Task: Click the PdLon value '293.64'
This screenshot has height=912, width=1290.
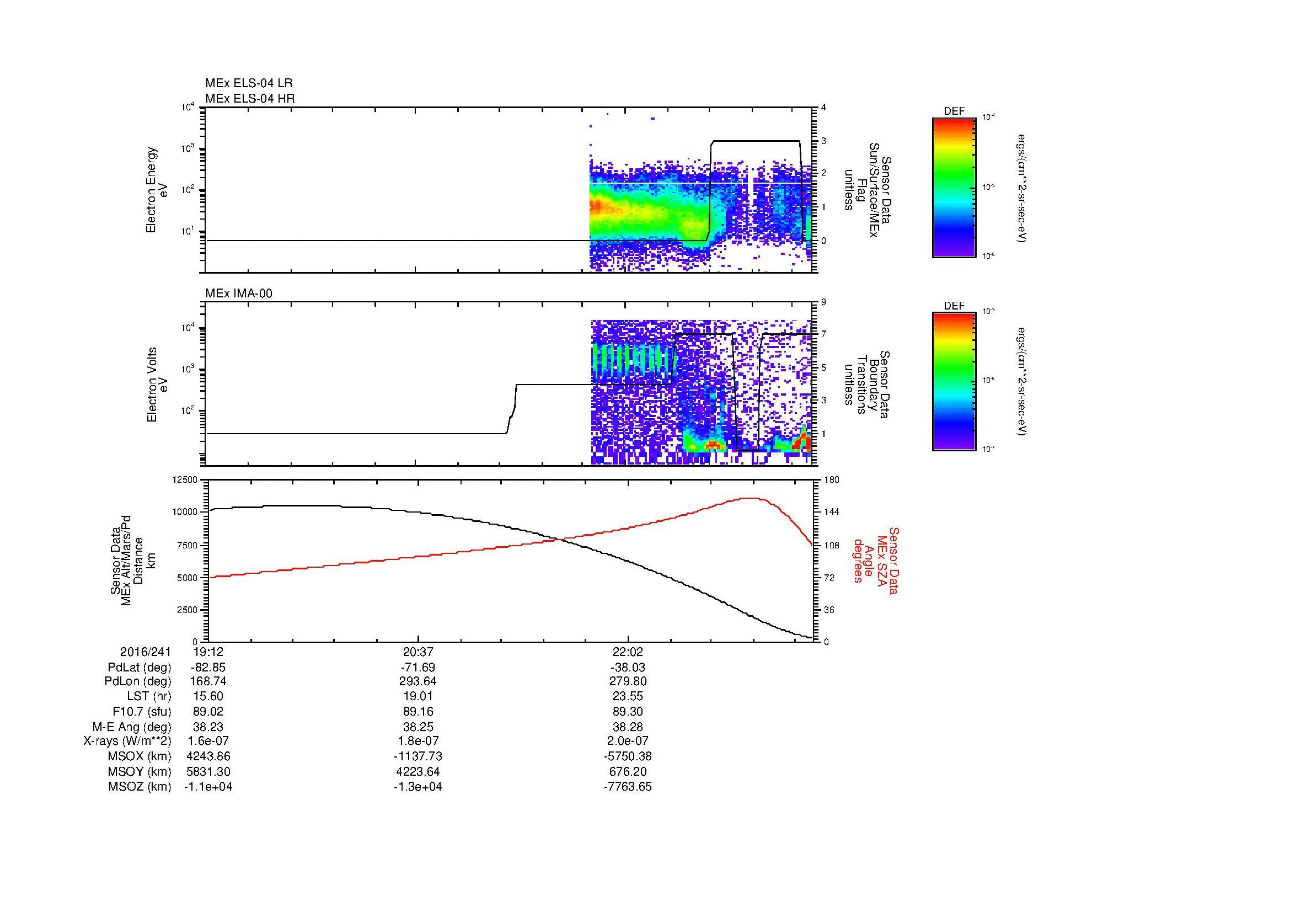Action: (x=418, y=681)
